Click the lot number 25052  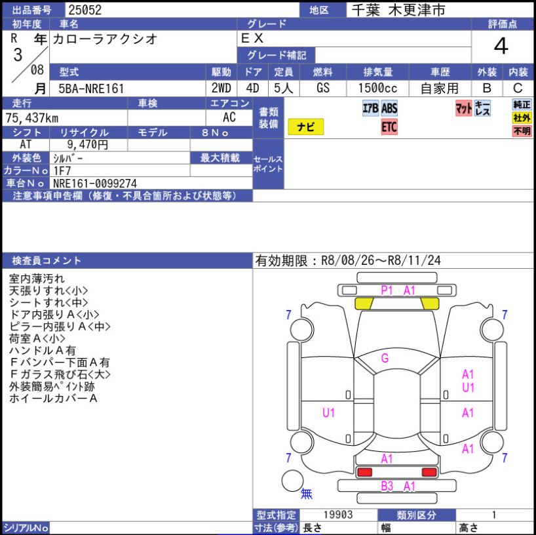(85, 10)
